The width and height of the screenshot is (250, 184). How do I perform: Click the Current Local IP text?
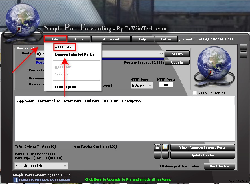pyautogui.click(x=206, y=39)
